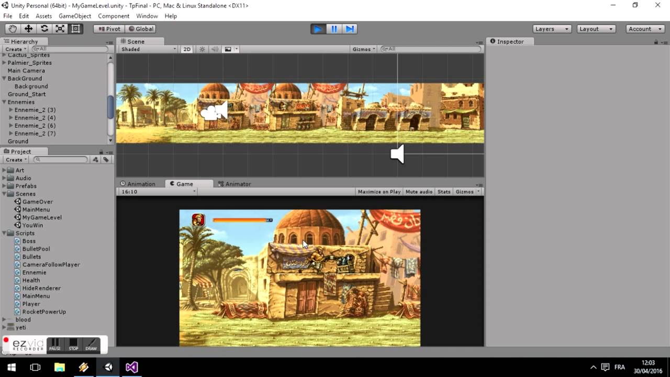Toggle the Global handle rotation button

pos(140,29)
